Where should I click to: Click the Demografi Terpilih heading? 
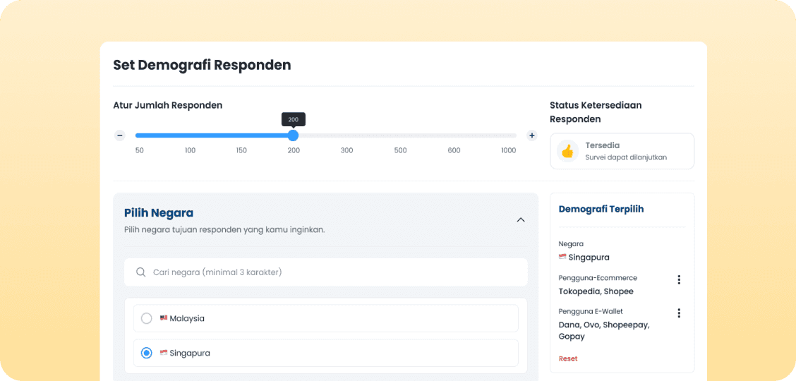(x=601, y=209)
